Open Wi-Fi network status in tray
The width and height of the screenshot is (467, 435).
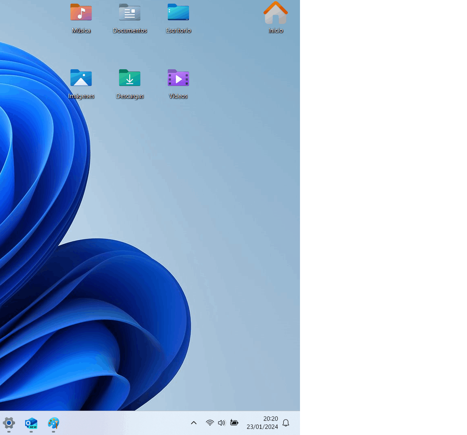tap(210, 423)
